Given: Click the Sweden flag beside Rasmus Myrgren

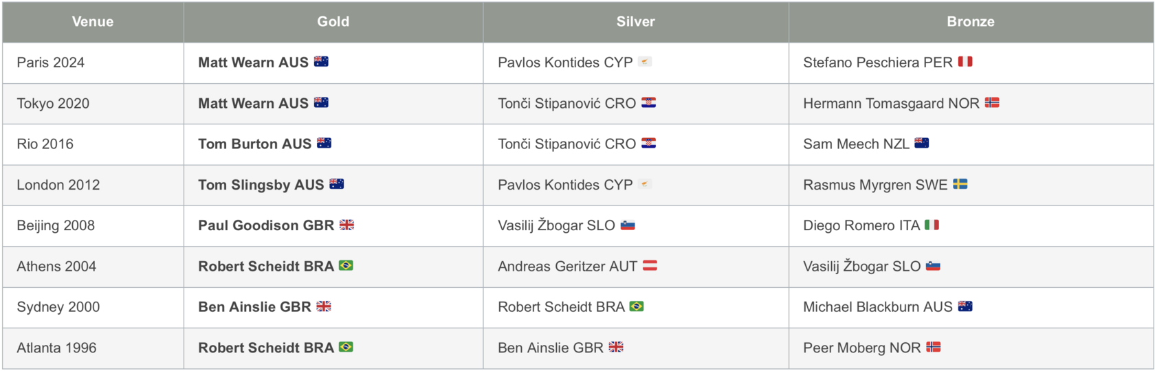Looking at the screenshot, I should pyautogui.click(x=960, y=184).
